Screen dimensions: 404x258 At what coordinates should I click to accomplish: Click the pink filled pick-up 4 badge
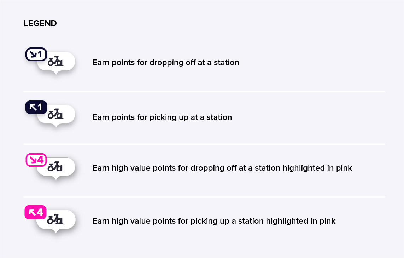(x=35, y=212)
